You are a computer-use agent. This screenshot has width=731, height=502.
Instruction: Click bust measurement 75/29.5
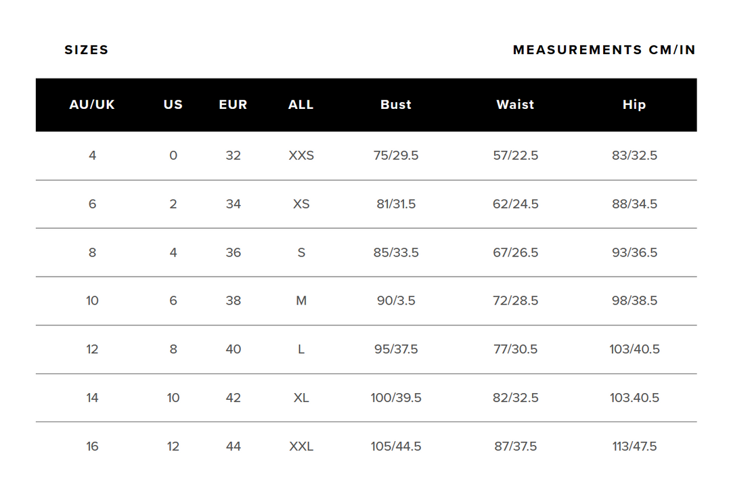(x=396, y=156)
